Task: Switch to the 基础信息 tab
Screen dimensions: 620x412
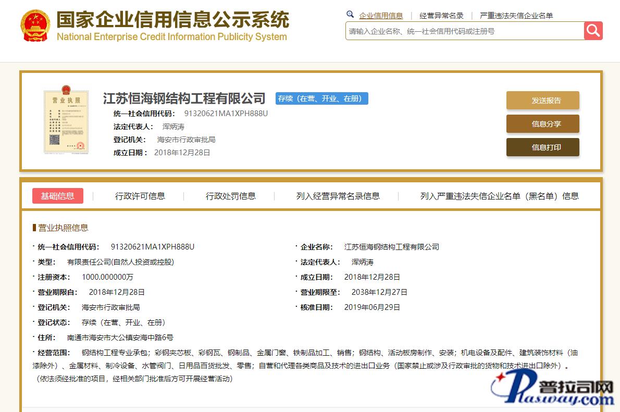Action: [x=58, y=196]
